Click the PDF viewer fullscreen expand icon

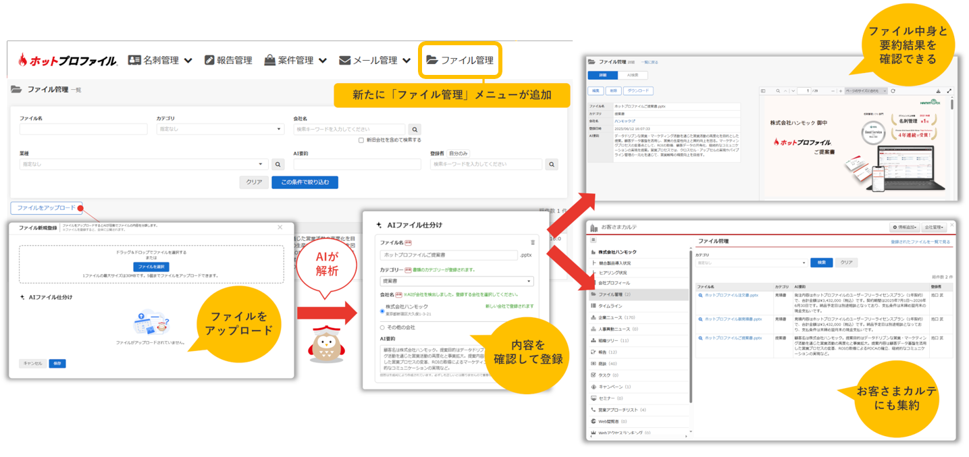pyautogui.click(x=949, y=91)
